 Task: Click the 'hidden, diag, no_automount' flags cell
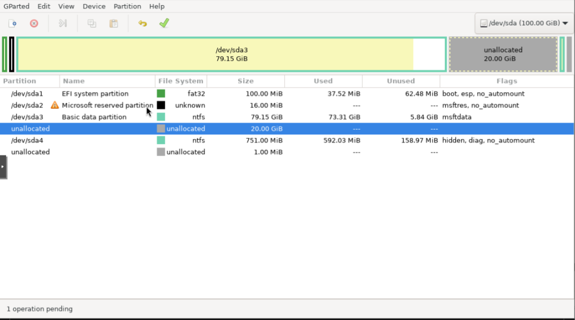click(x=488, y=140)
